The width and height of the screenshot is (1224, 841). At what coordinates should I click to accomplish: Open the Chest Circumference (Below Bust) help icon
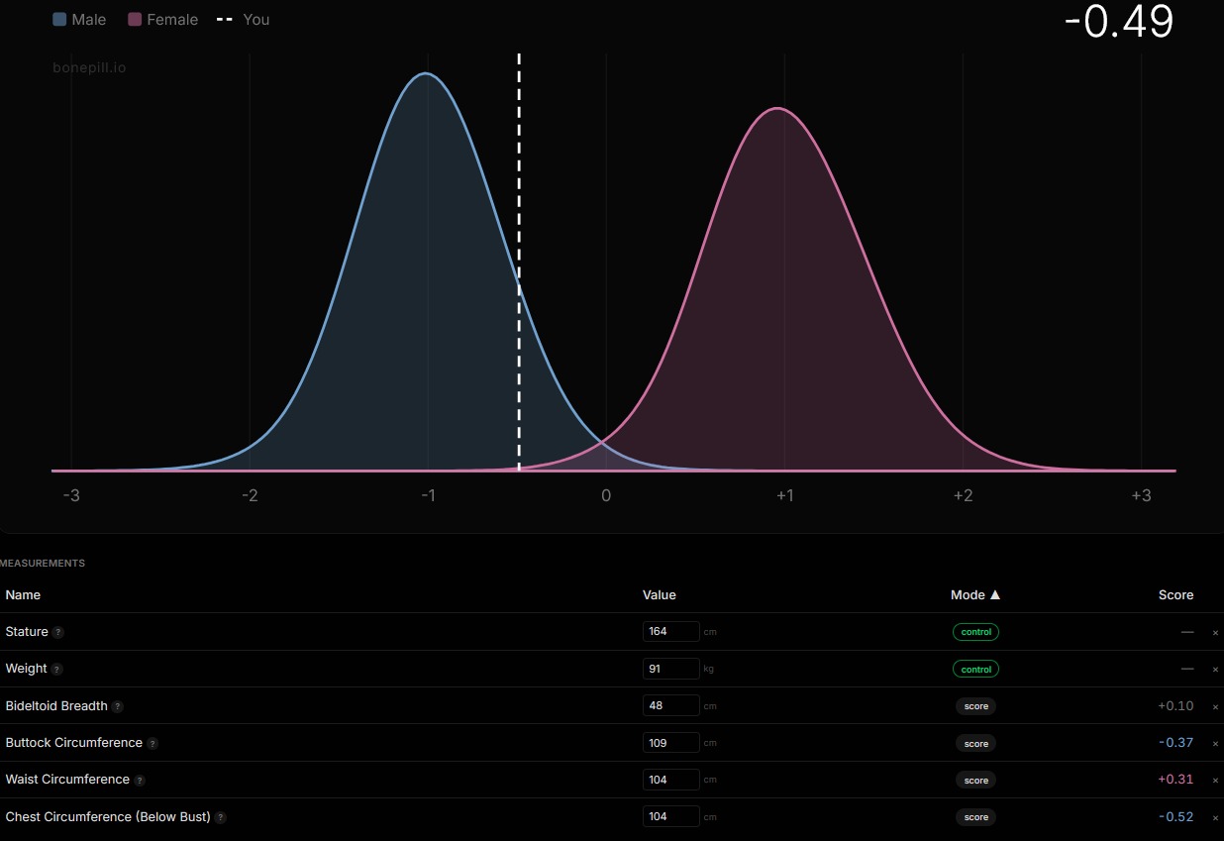[221, 817]
